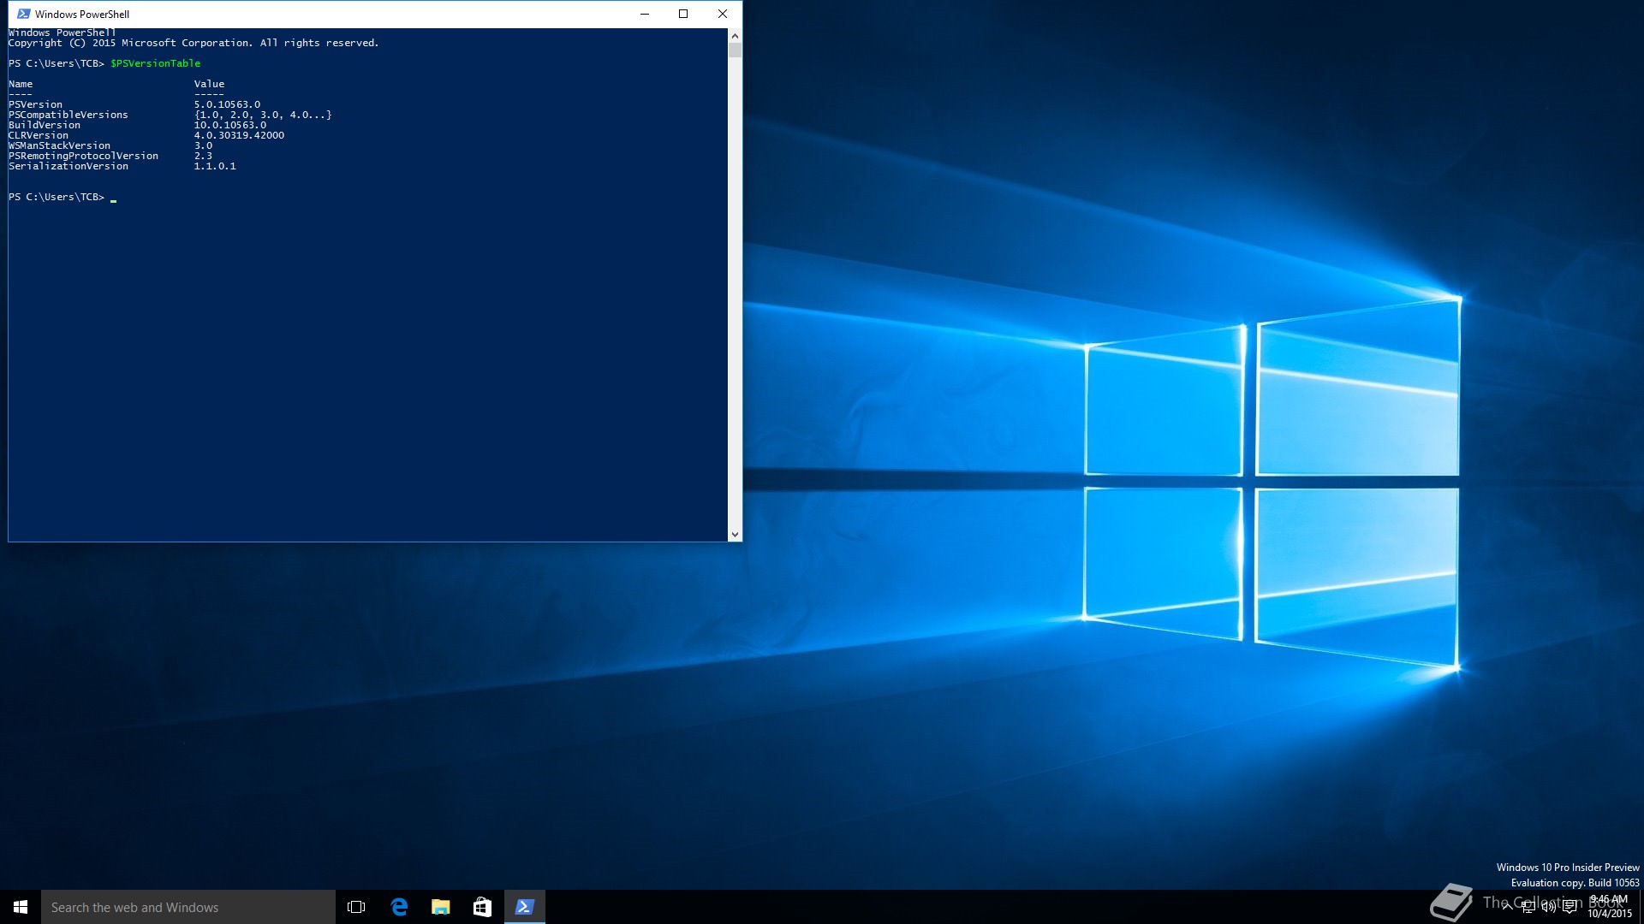
Task: Close the Windows PowerShell window
Action: click(723, 14)
